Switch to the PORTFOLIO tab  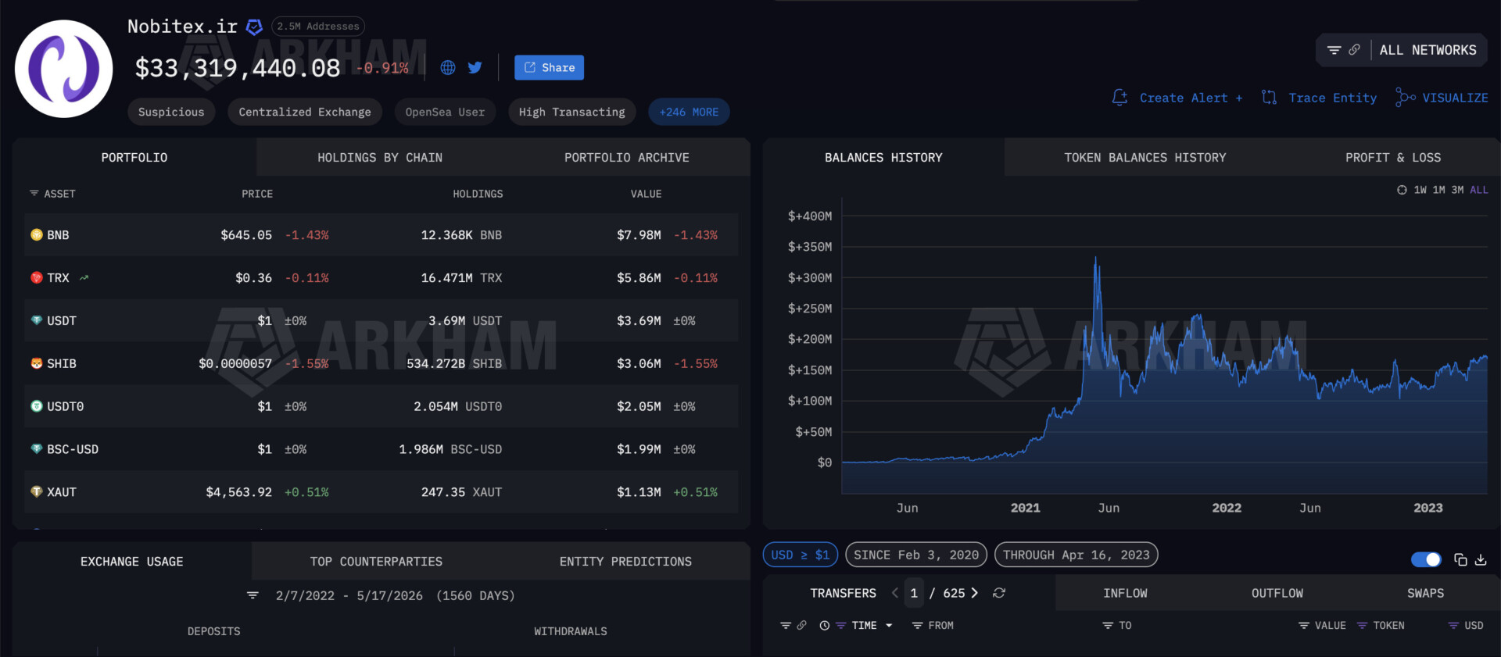[x=134, y=157]
